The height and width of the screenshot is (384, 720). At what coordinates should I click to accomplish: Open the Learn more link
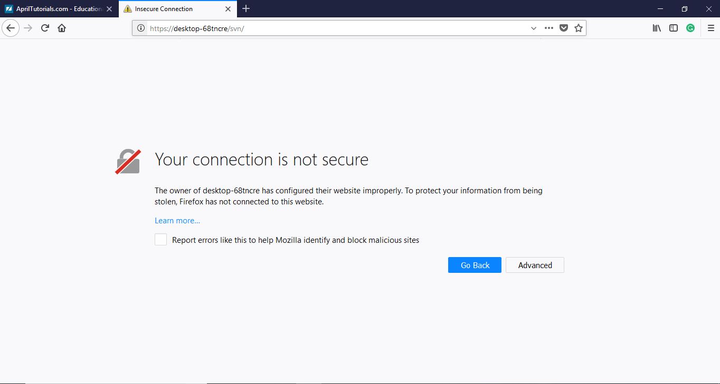point(177,220)
